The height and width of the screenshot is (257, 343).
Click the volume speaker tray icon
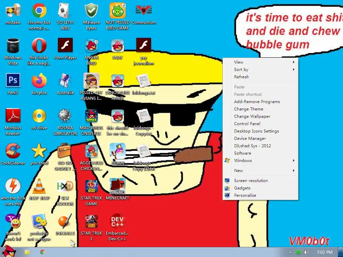(x=306, y=252)
